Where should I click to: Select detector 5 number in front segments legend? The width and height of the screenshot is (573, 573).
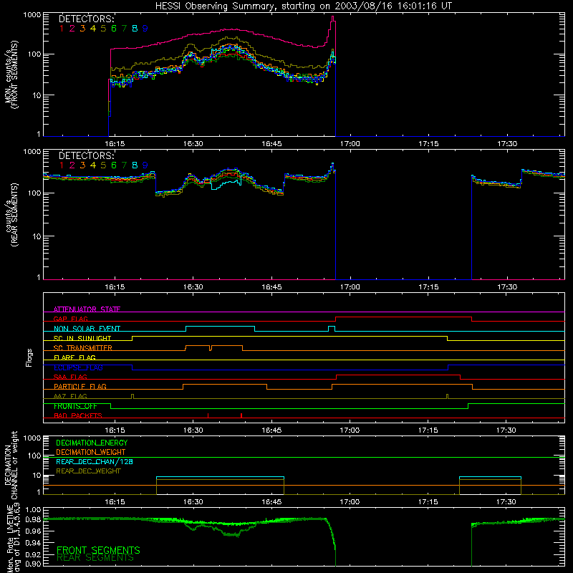pyautogui.click(x=103, y=29)
